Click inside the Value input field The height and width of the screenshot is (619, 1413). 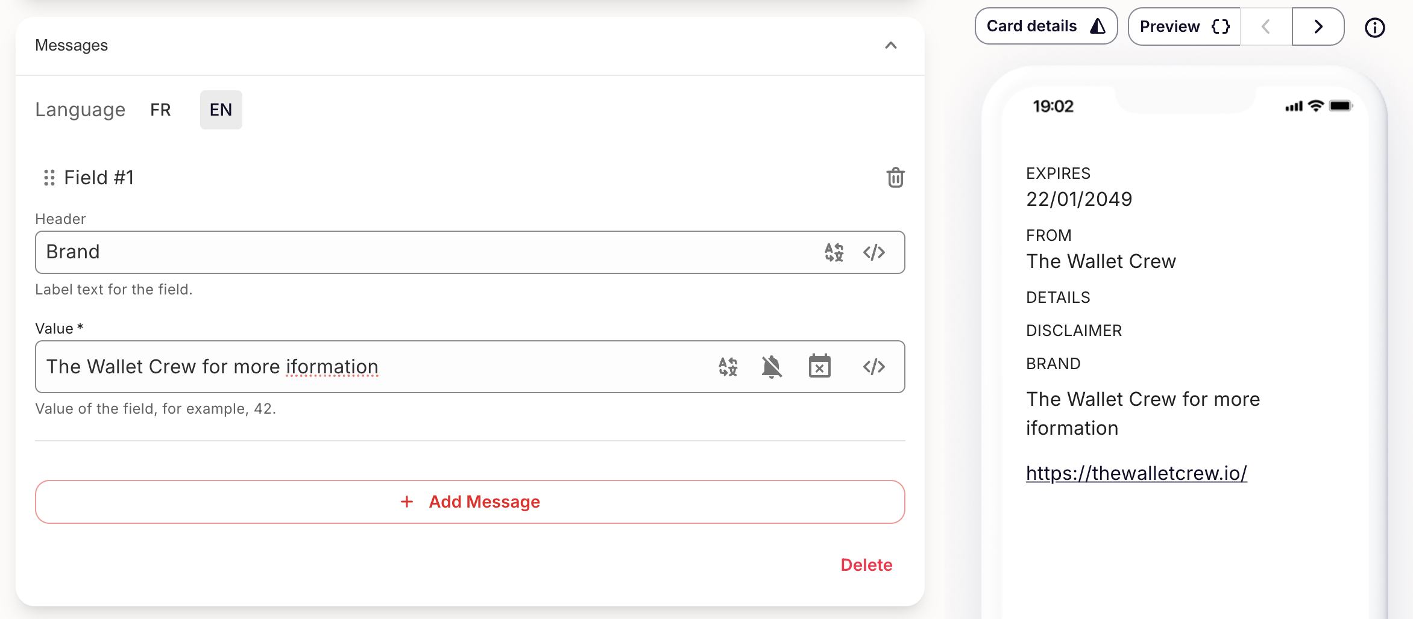pyautogui.click(x=362, y=366)
